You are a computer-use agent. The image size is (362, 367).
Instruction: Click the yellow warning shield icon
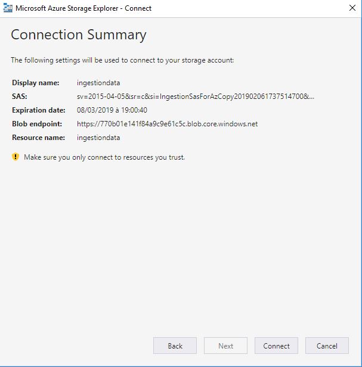(x=16, y=157)
